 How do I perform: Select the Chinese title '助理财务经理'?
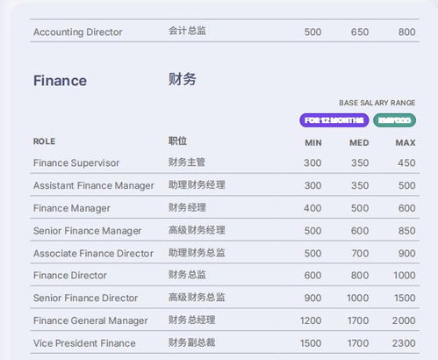[197, 184]
